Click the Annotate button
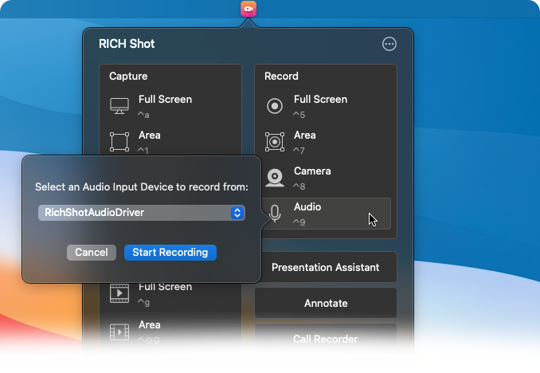 (x=326, y=303)
